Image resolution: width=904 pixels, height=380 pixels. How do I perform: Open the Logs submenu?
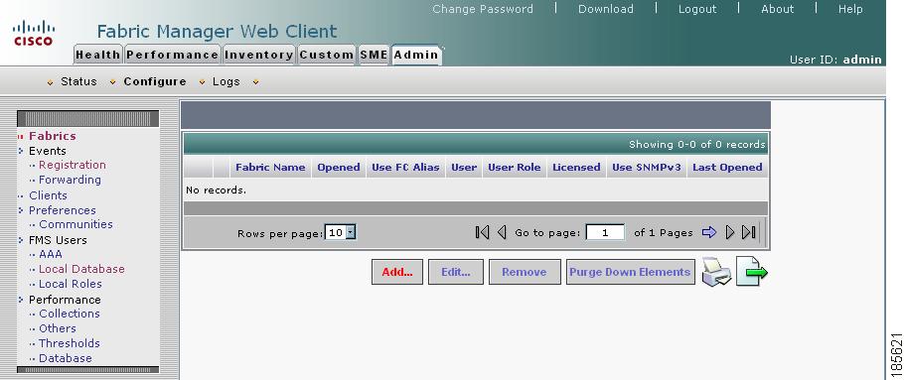226,81
